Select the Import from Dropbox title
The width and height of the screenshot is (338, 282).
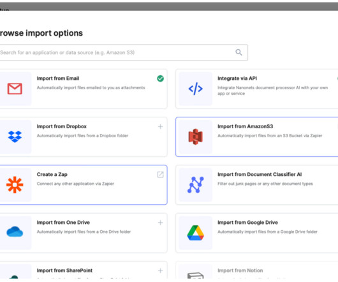(x=62, y=126)
